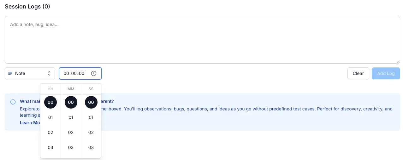Open the Learn More link
403x160 pixels.
click(30, 123)
